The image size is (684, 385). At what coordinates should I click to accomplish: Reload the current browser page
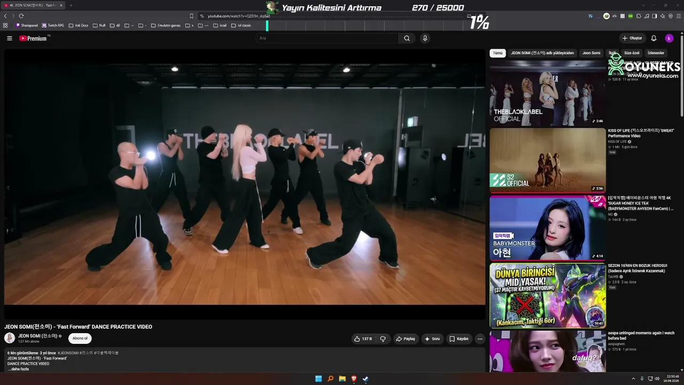tap(21, 16)
